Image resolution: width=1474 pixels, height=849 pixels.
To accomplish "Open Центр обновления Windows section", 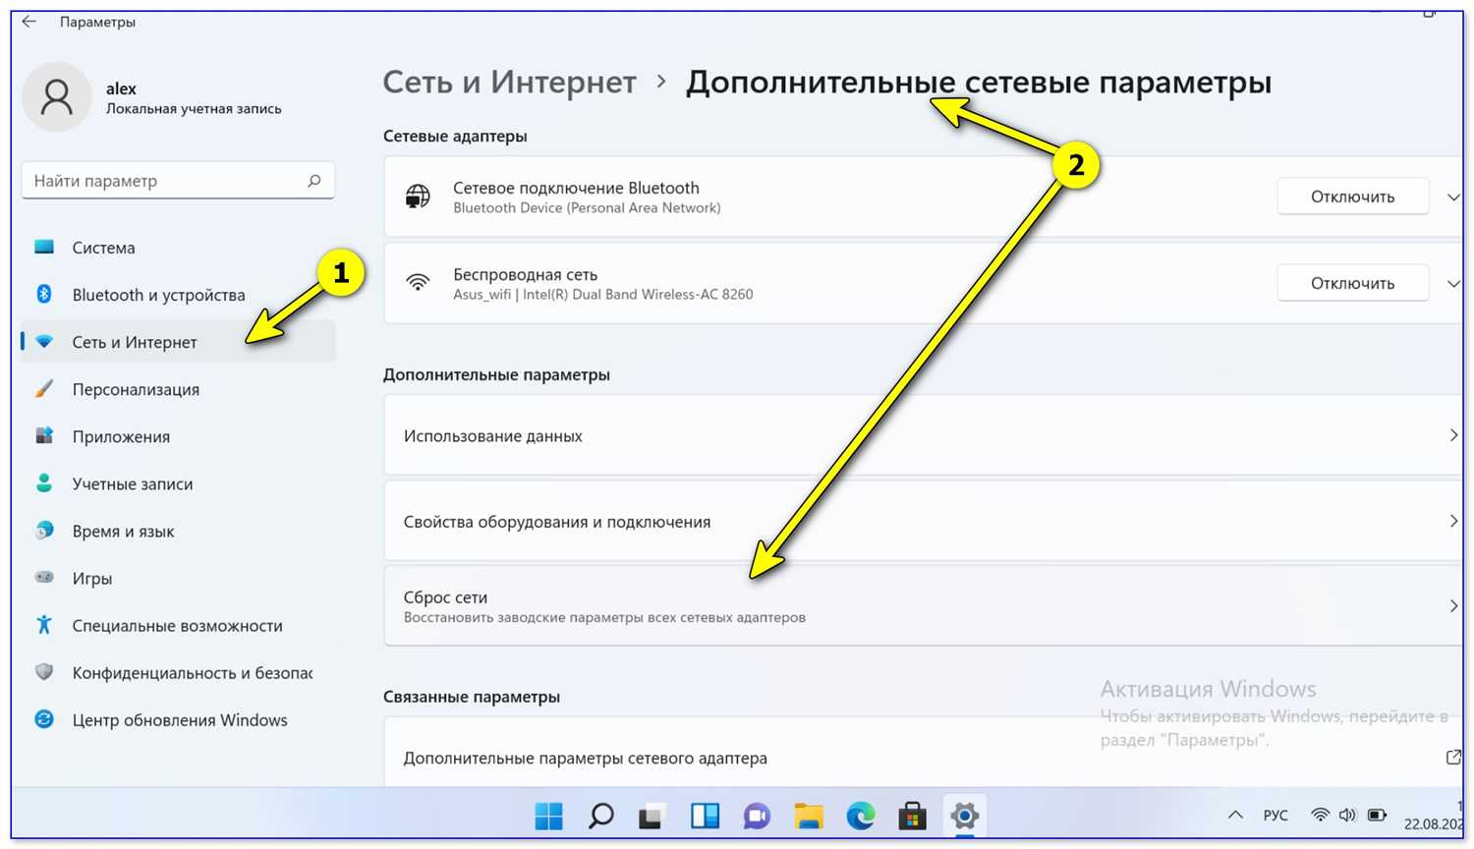I will click(178, 719).
